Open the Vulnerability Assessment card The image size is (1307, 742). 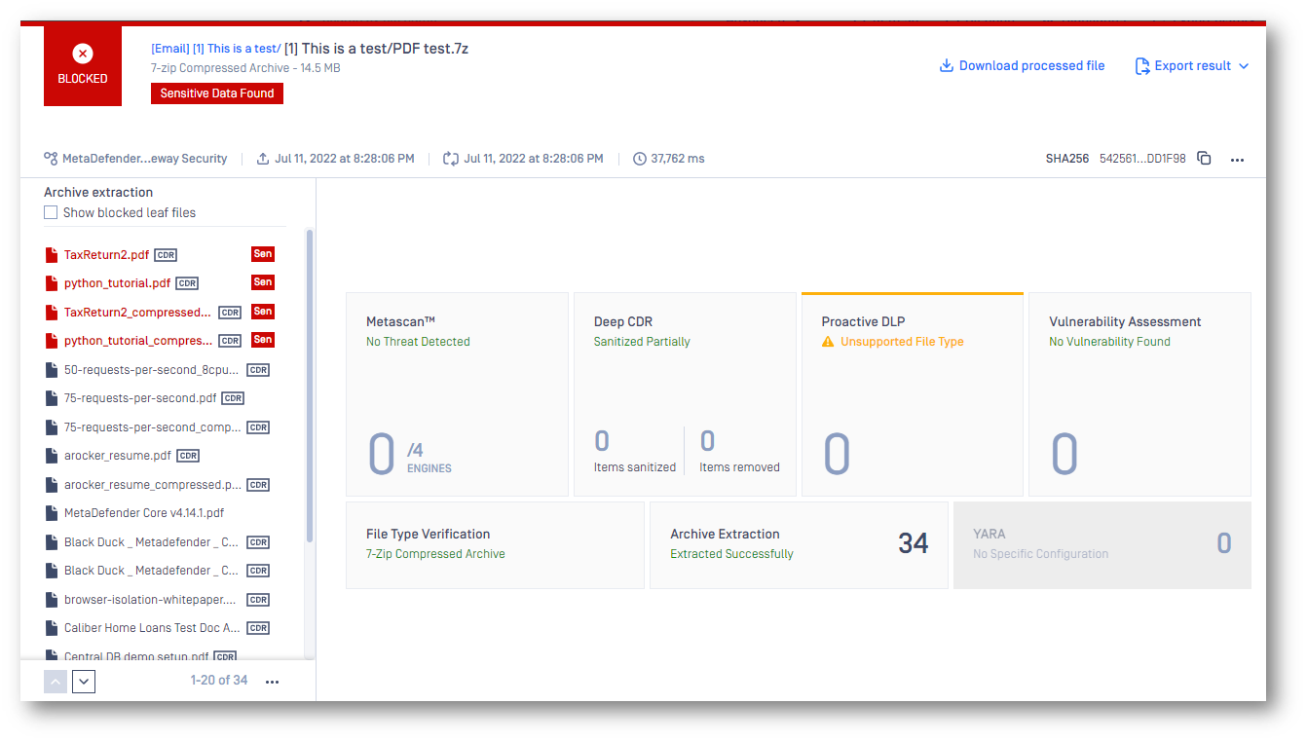pyautogui.click(x=1139, y=394)
